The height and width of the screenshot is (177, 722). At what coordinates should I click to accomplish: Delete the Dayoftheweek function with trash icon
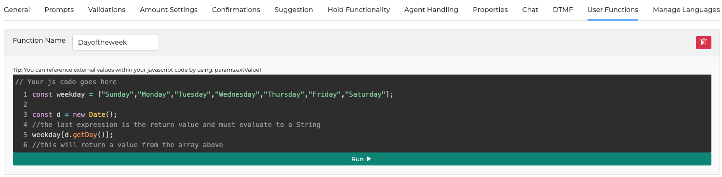pyautogui.click(x=703, y=42)
